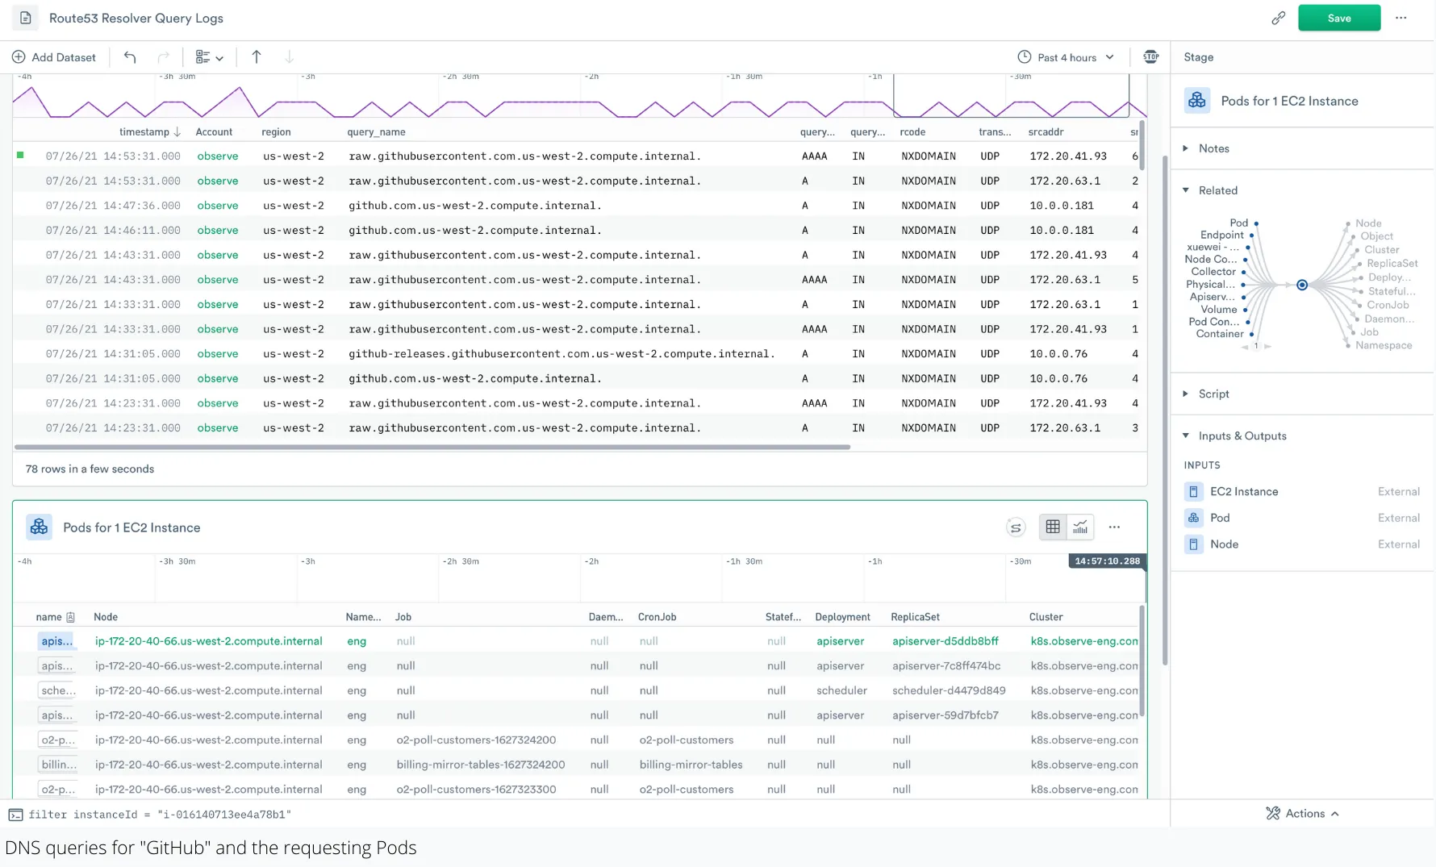Click Node input dataset icon
The width and height of the screenshot is (1436, 867).
click(1193, 544)
